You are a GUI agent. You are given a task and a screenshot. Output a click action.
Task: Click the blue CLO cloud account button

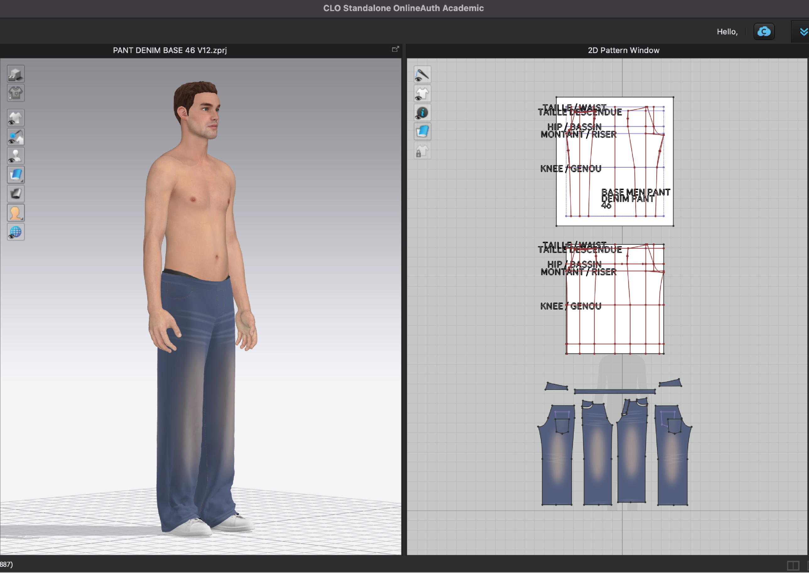(763, 32)
